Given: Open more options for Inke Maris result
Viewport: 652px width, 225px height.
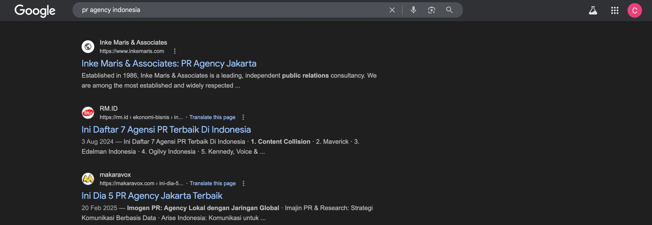Looking at the screenshot, I should pos(175,51).
